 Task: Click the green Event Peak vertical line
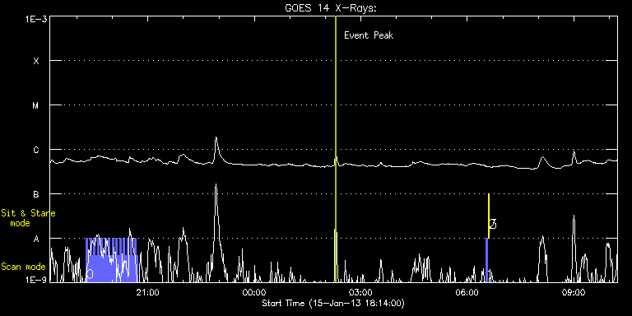tap(336, 149)
